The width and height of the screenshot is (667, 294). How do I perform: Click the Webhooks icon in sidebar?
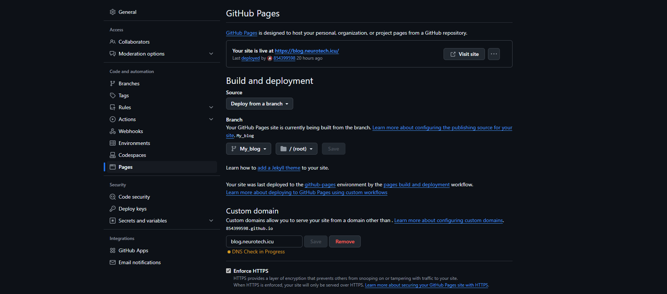click(113, 131)
